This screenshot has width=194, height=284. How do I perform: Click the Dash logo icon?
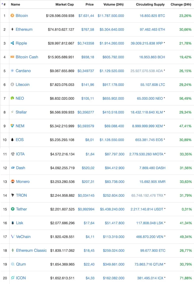click(x=13, y=168)
